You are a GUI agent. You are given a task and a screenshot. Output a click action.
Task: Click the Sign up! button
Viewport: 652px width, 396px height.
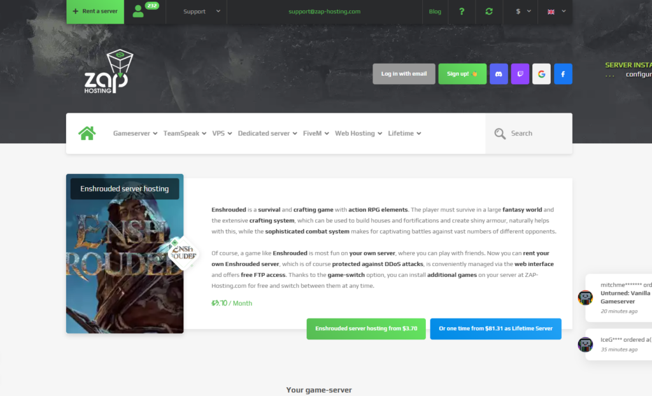(462, 74)
